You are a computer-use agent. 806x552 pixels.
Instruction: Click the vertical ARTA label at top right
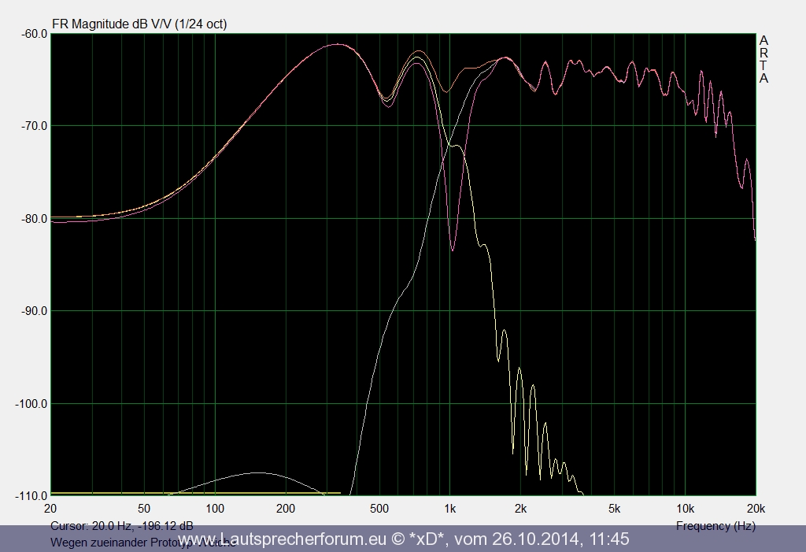click(x=763, y=60)
